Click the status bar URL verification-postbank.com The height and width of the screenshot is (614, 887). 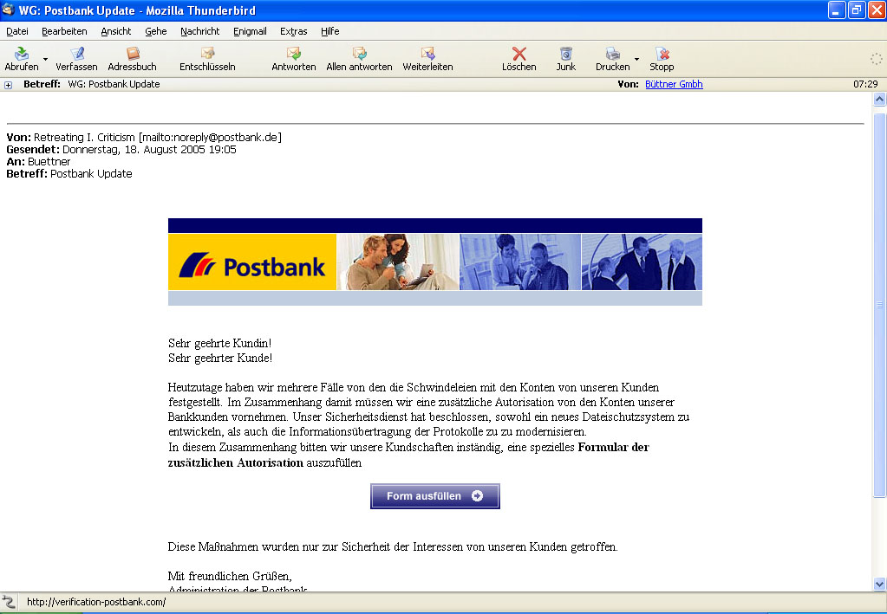pos(96,602)
